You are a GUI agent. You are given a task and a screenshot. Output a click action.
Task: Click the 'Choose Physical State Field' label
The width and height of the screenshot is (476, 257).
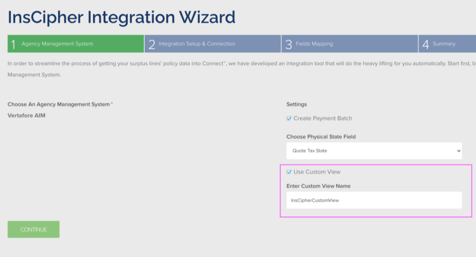click(321, 137)
